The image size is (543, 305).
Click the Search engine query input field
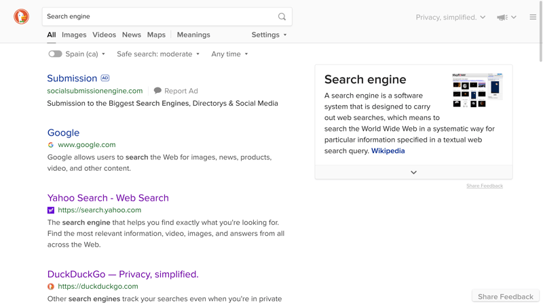(160, 16)
